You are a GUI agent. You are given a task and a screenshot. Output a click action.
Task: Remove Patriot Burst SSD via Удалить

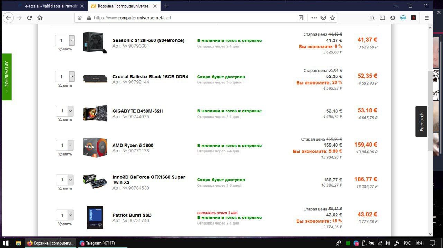pos(65,224)
